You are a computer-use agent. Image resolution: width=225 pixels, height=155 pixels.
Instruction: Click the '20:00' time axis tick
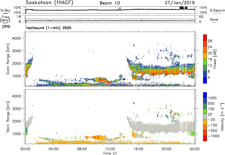coord(166,149)
